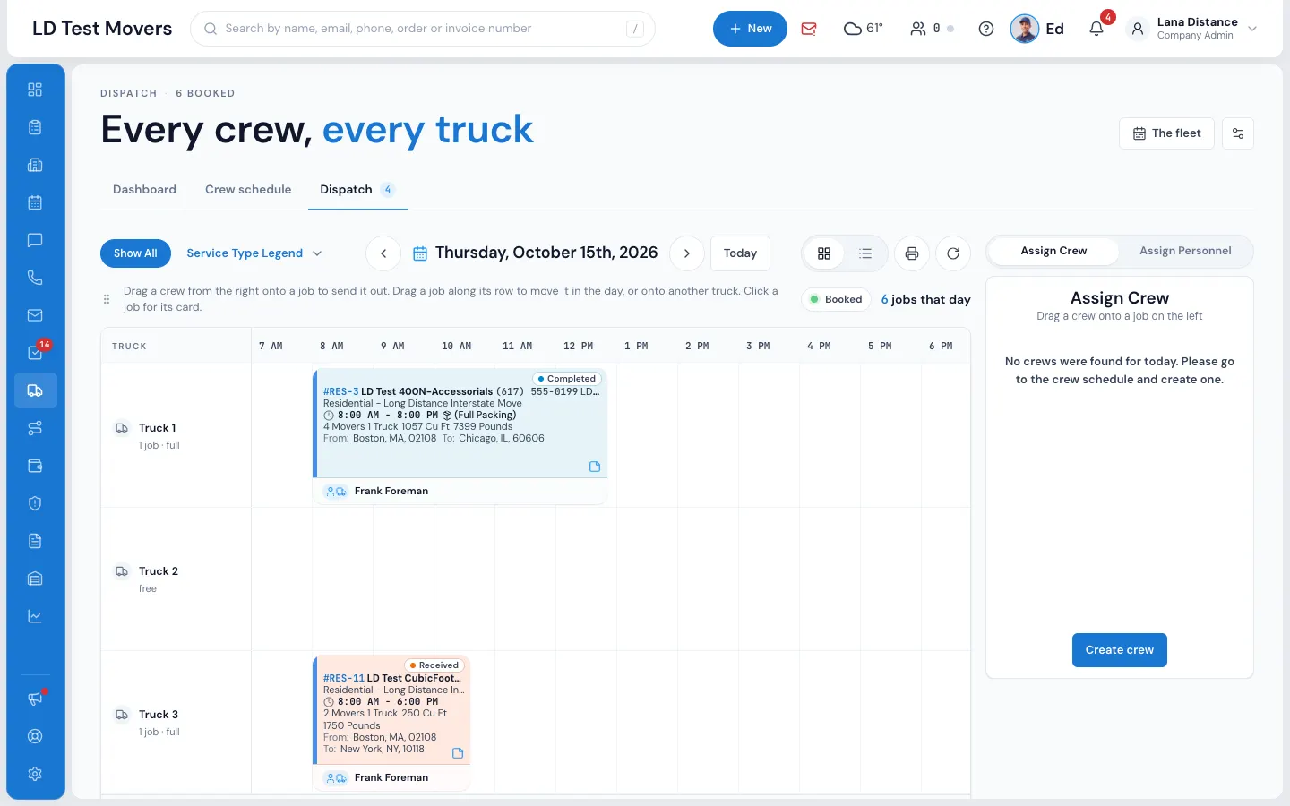Open the help question mark icon
1290x806 pixels.
986,29
